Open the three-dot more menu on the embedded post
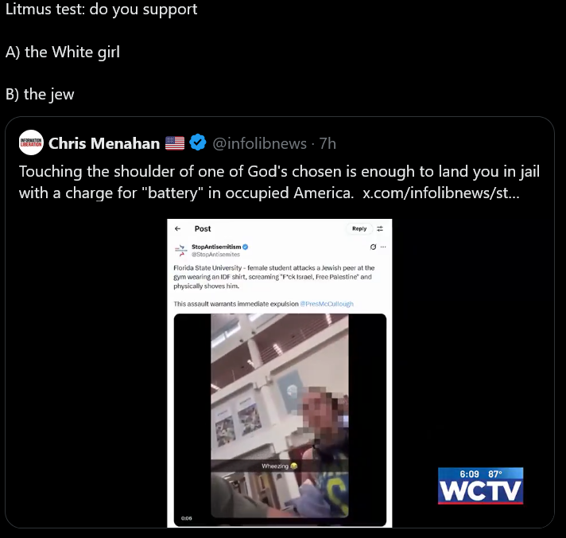This screenshot has height=538, width=566. tap(383, 247)
